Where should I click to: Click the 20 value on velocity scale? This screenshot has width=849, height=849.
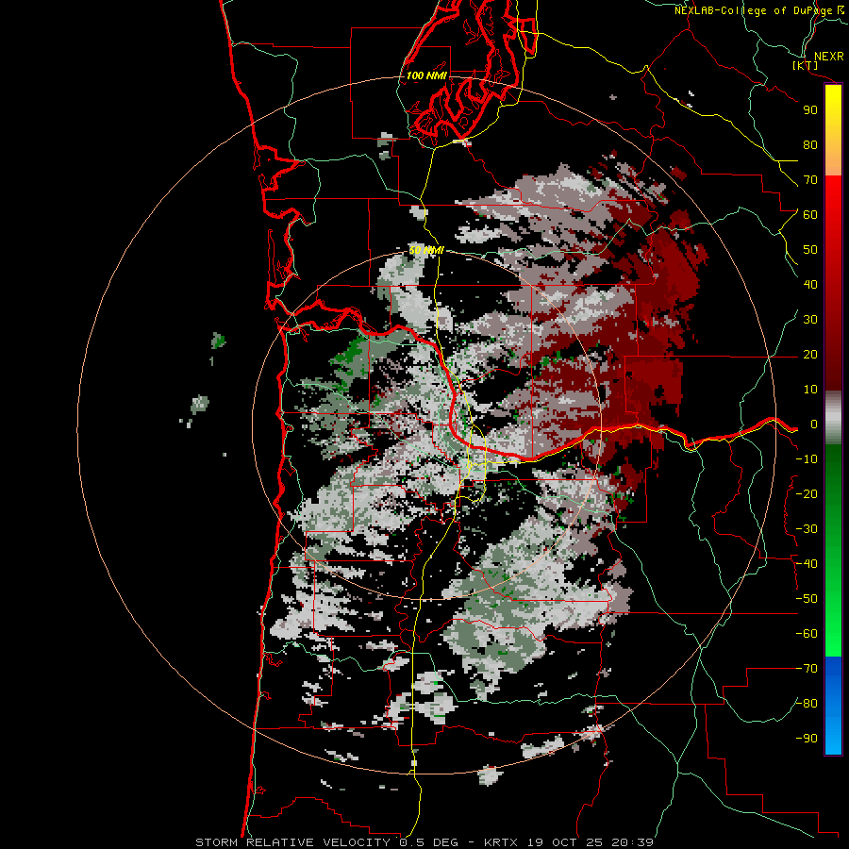(810, 354)
